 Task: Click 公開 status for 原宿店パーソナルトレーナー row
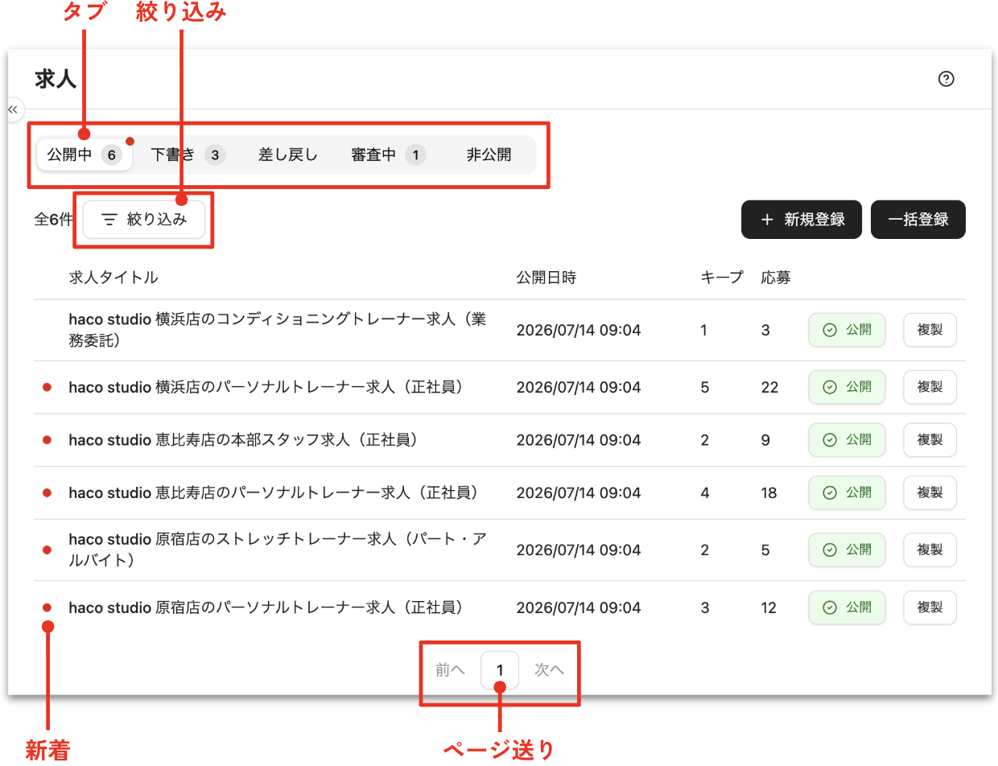tap(847, 607)
